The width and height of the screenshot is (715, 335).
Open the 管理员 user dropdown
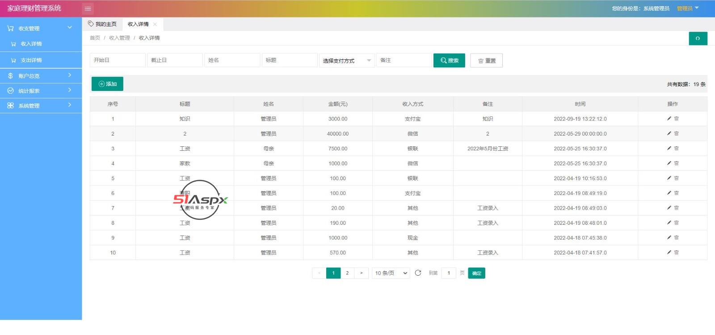click(687, 8)
